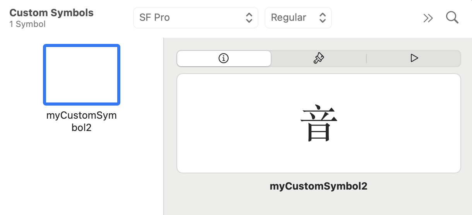Switch to the paintbrush rendering tab
472x215 pixels.
318,59
